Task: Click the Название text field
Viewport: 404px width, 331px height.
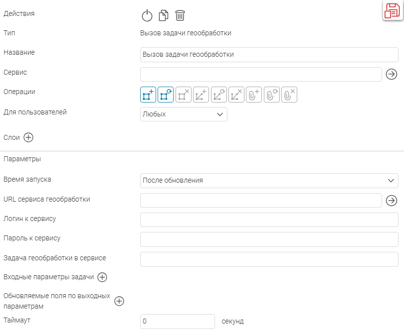Action: pos(269,55)
